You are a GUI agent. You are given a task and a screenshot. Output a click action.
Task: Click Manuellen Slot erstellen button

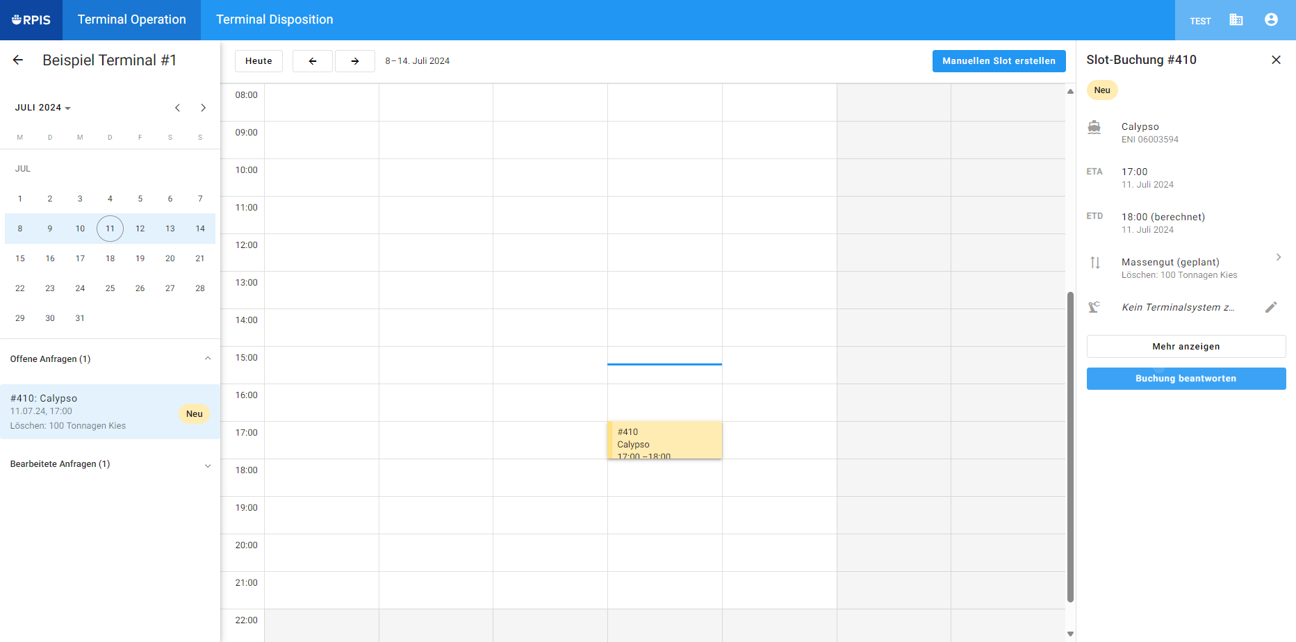coord(999,61)
